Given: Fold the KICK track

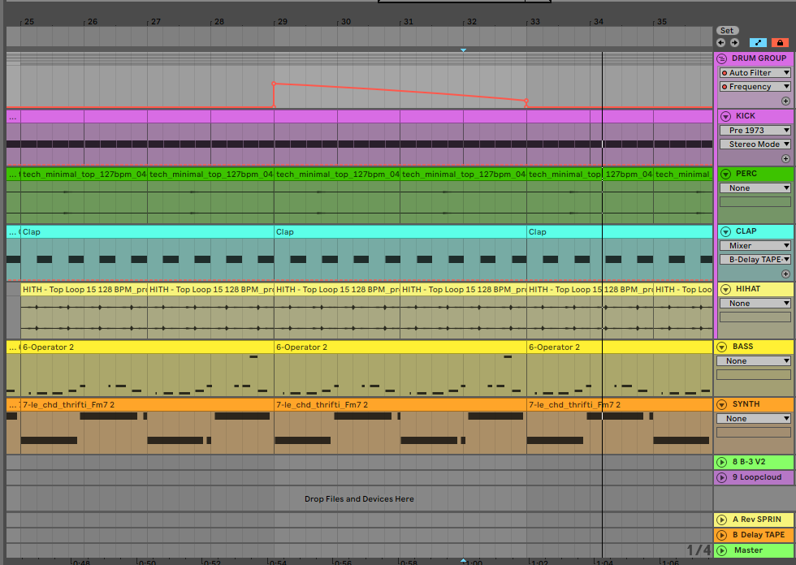Looking at the screenshot, I should click(725, 116).
